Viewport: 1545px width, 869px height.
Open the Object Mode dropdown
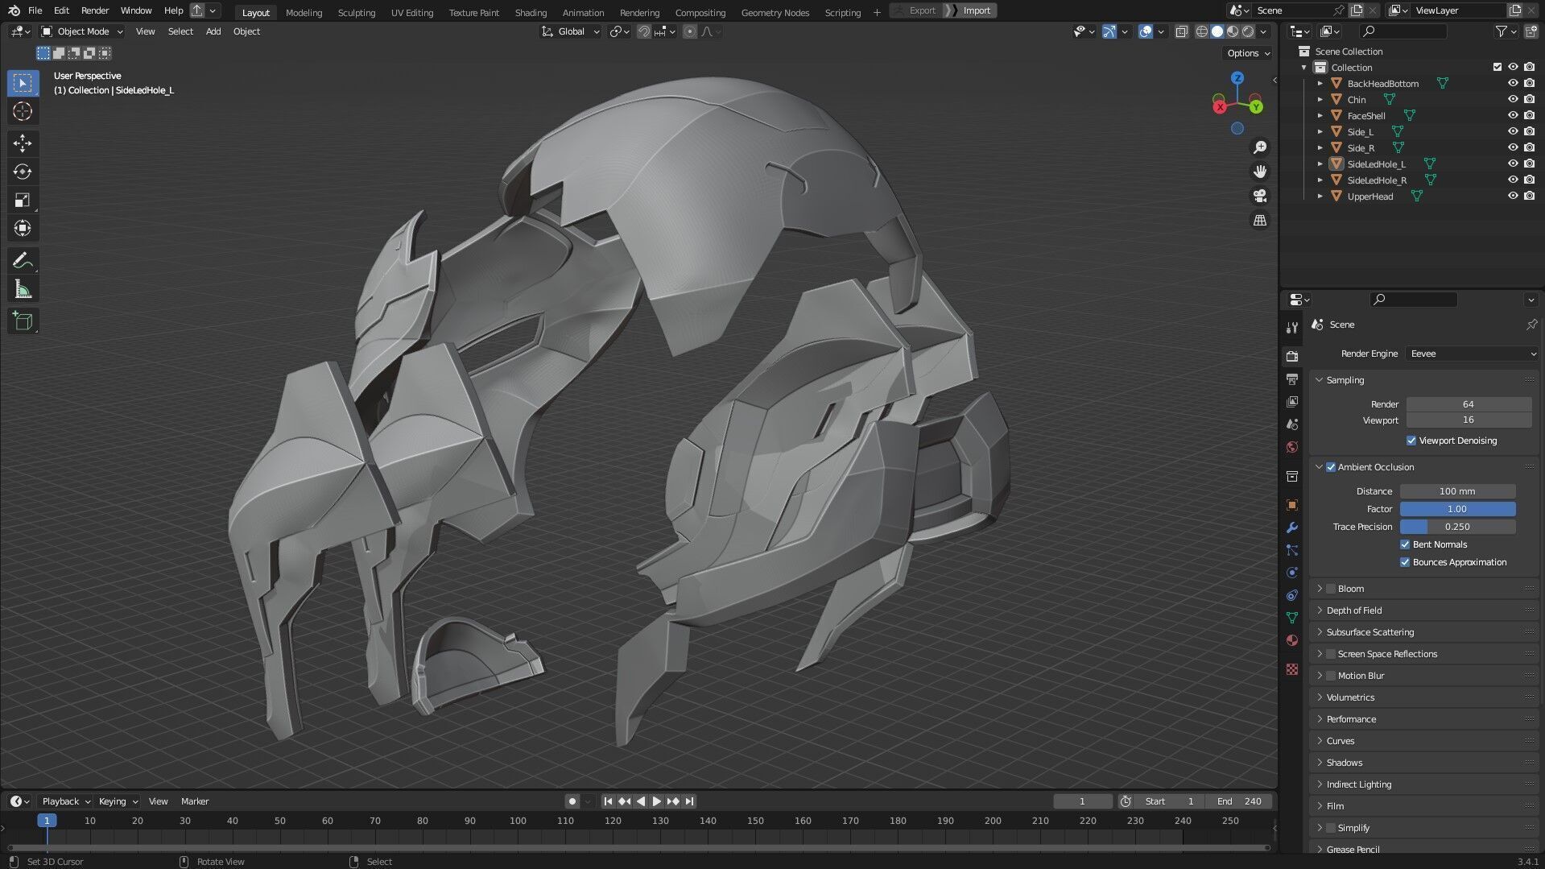[82, 31]
